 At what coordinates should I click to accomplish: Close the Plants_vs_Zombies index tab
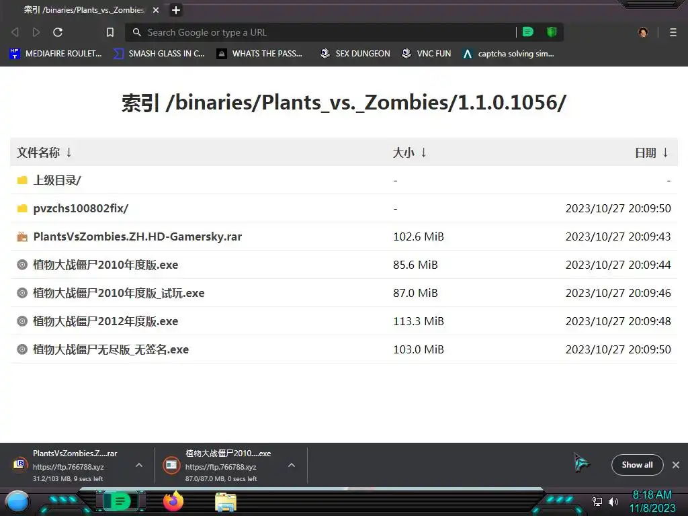coord(156,10)
